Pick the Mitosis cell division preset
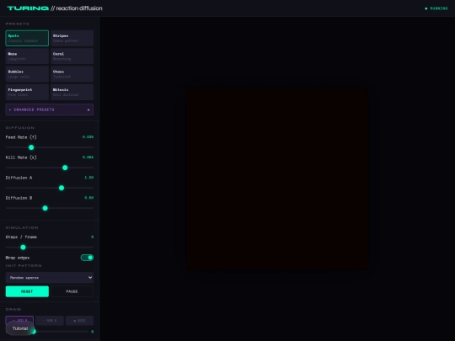The height and width of the screenshot is (341, 455). [72, 92]
